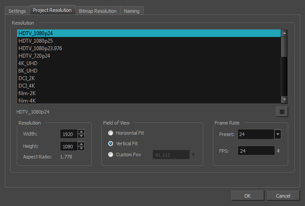
Task: Decrease the Width value with down arrow
Action: (81, 136)
